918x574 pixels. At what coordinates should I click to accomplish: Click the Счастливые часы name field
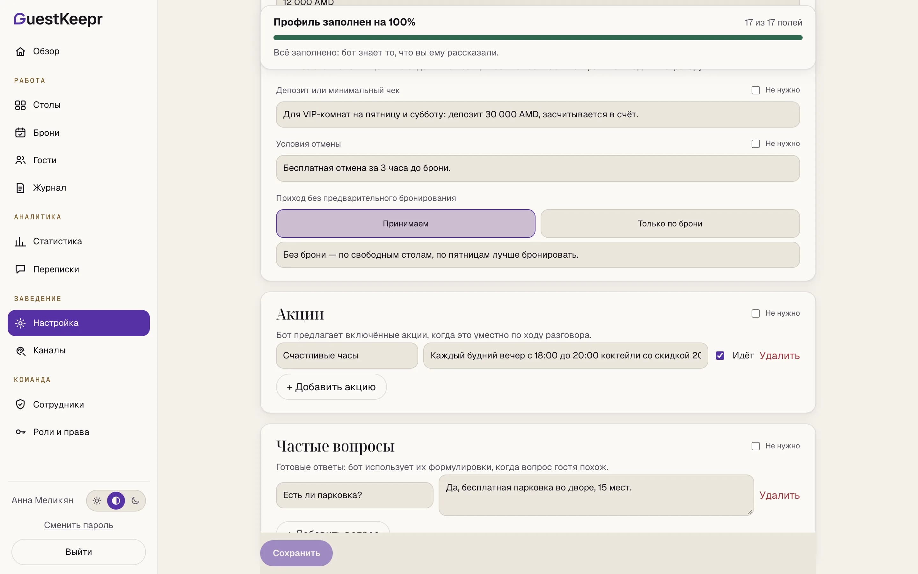(x=347, y=356)
